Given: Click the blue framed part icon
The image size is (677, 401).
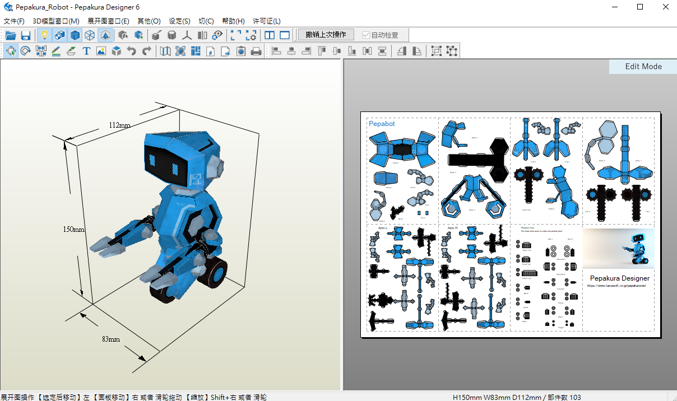Looking at the screenshot, I should click(x=180, y=51).
